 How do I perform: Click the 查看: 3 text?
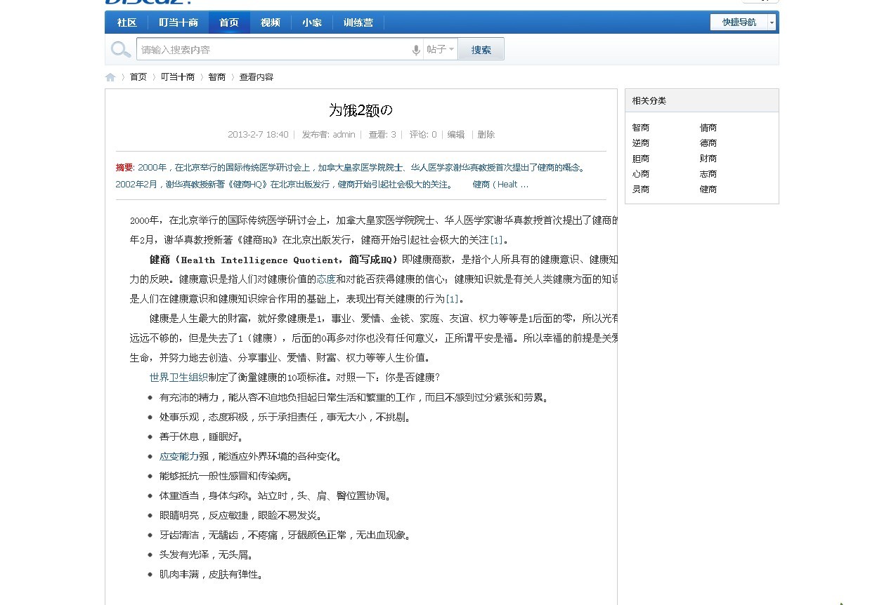coord(382,135)
